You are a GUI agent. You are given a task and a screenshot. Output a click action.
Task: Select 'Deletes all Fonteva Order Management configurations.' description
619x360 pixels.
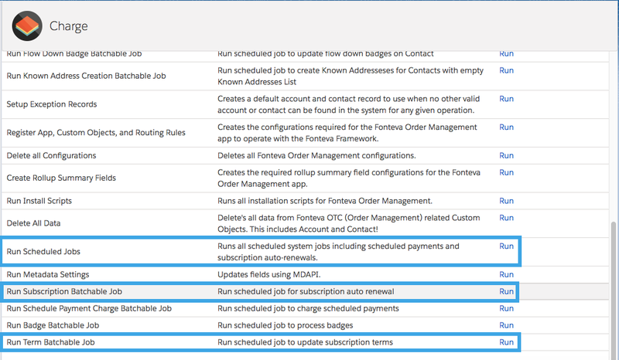tap(316, 155)
